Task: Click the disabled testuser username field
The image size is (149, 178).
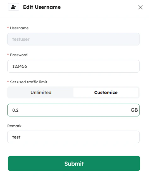Action: pos(73,39)
